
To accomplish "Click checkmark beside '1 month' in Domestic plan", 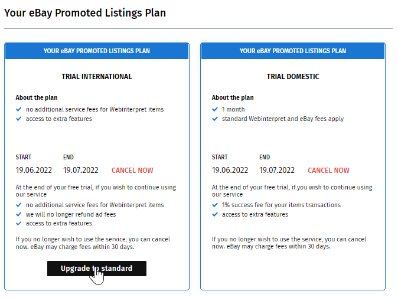I will point(215,109).
